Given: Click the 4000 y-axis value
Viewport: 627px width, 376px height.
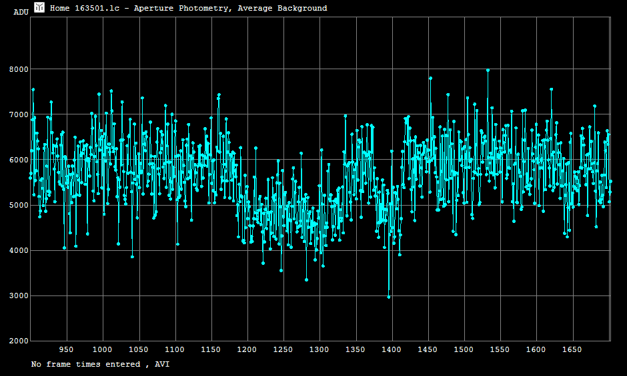Looking at the screenshot, I should (19, 251).
